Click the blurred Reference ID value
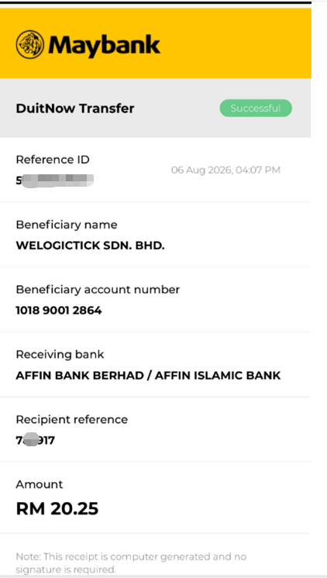 [x=54, y=181]
